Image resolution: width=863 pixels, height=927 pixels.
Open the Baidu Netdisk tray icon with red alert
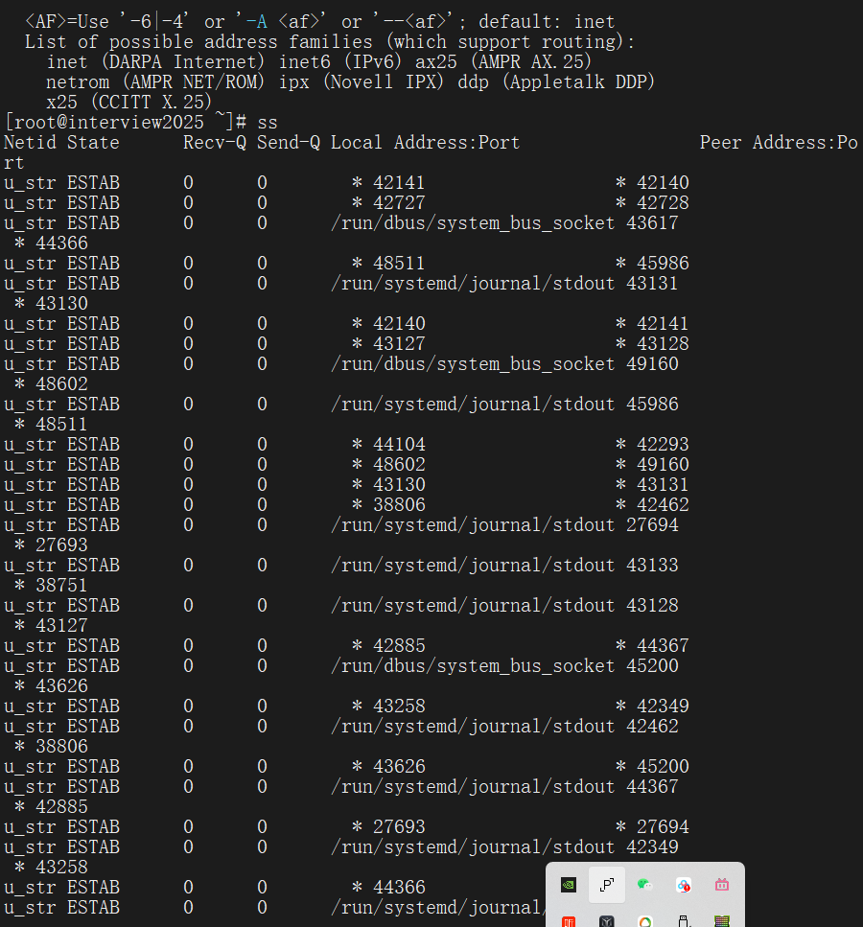click(x=684, y=885)
